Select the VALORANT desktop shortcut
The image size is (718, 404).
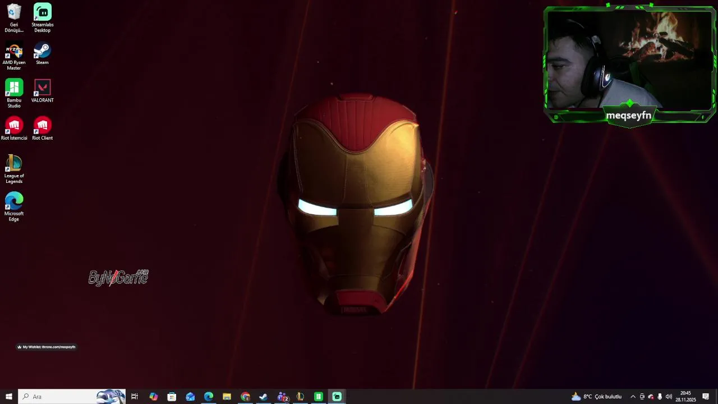(43, 91)
